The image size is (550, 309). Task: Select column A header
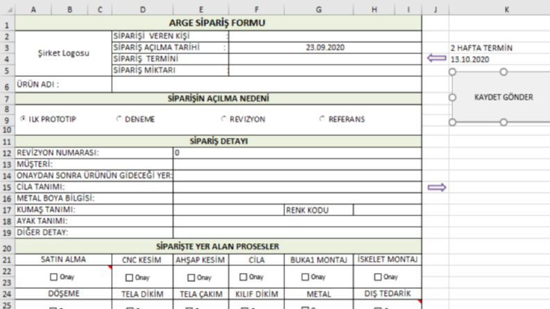pyautogui.click(x=33, y=10)
